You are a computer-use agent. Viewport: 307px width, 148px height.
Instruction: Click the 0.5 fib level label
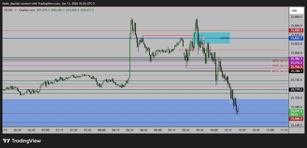click(187, 50)
